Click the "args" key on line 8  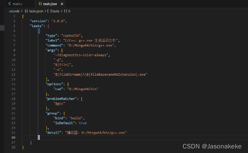pos(51,50)
